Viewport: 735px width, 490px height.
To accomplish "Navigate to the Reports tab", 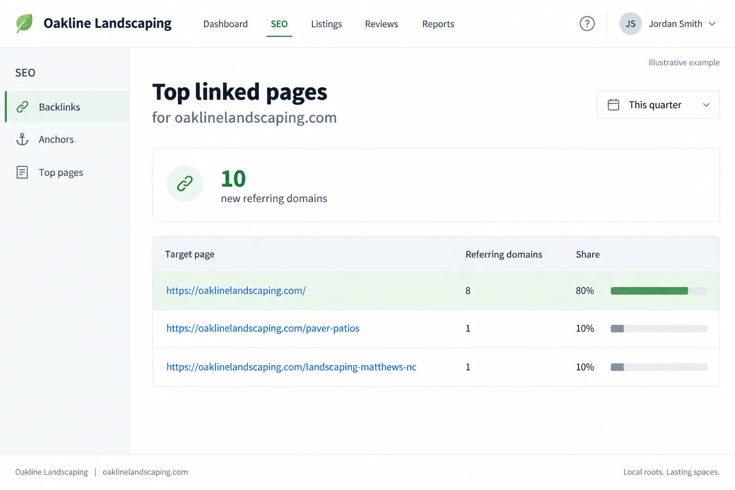I will pyautogui.click(x=438, y=24).
